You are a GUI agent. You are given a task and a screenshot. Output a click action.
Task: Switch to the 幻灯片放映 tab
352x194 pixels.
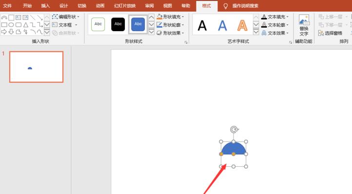125,6
